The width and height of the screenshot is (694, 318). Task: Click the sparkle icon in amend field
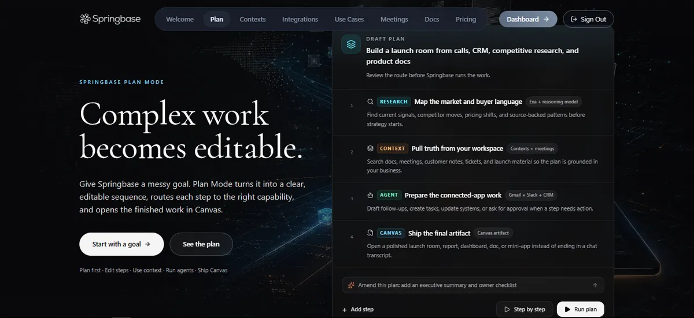pyautogui.click(x=351, y=285)
